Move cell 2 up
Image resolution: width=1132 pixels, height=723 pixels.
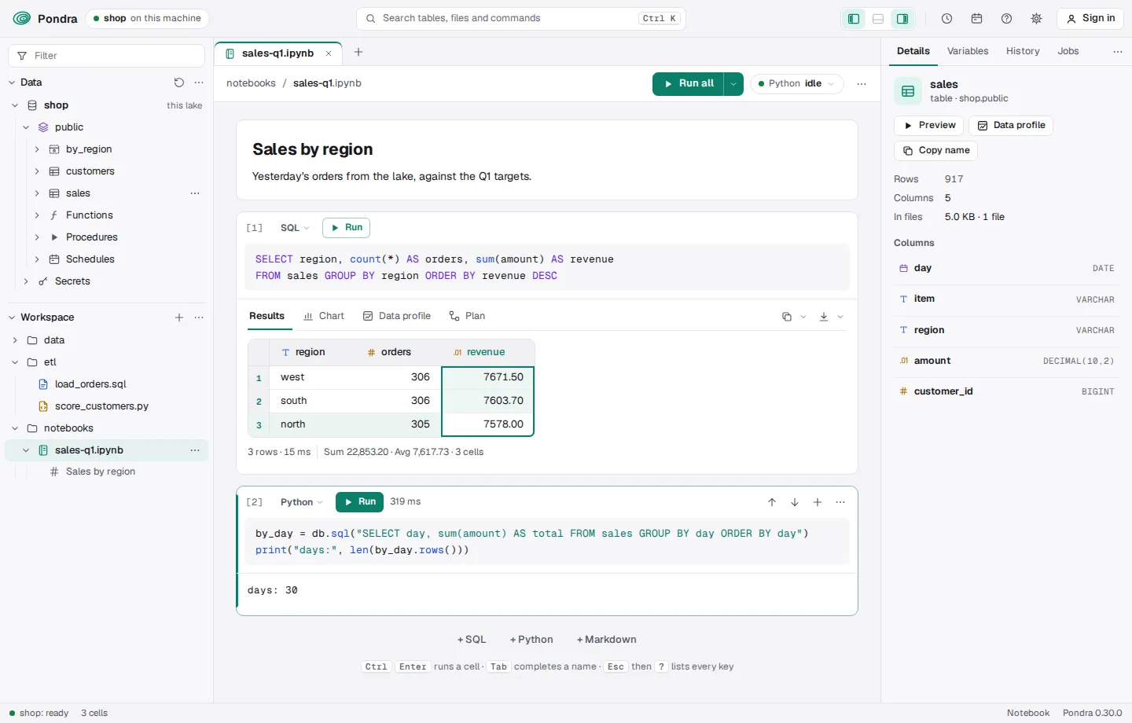pos(772,502)
